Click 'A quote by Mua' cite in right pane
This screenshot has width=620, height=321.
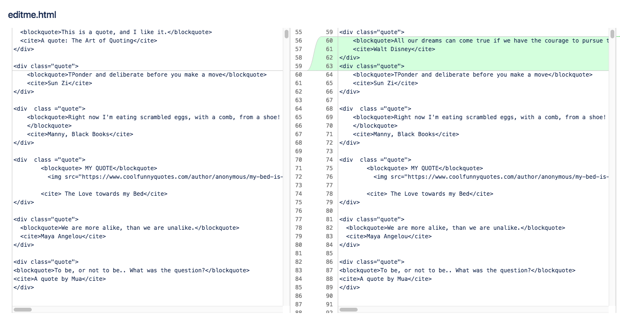pyautogui.click(x=386, y=279)
